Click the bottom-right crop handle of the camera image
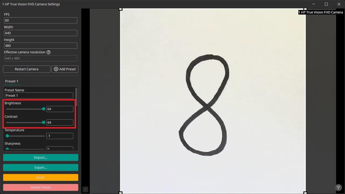This screenshot has width=345, height=194. coord(305,193)
